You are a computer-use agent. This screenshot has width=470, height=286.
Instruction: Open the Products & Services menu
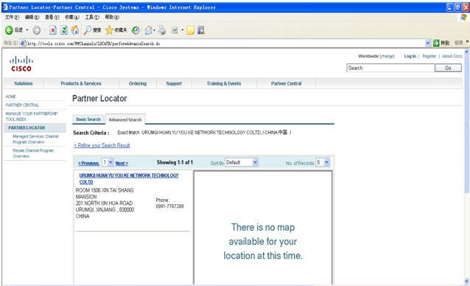coord(81,83)
